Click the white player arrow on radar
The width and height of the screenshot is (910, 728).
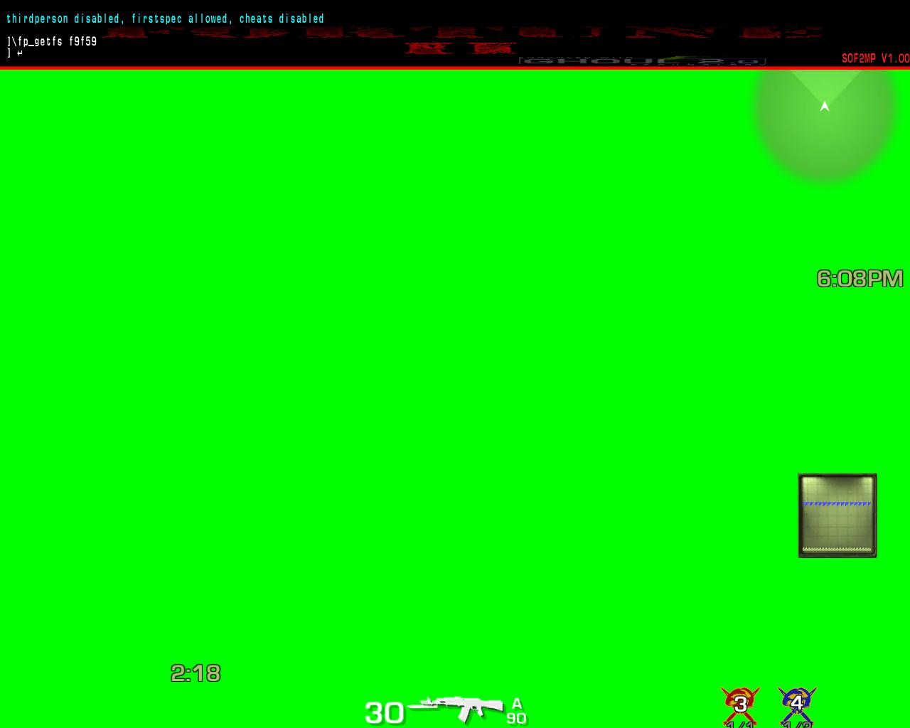(x=825, y=107)
